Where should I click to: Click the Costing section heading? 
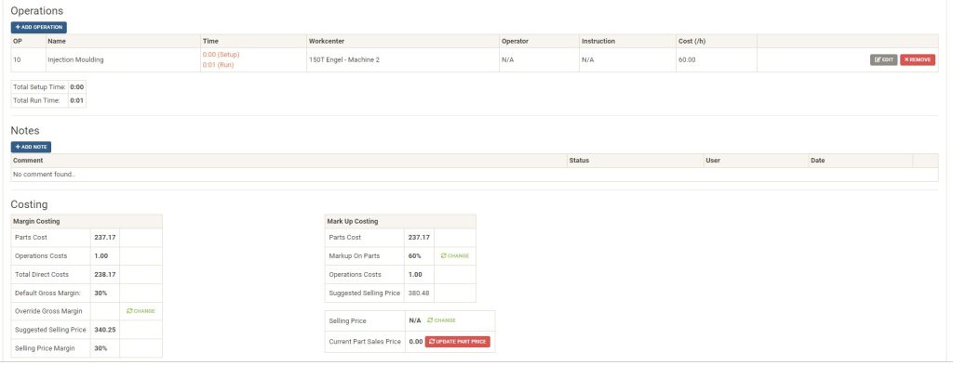click(x=29, y=205)
